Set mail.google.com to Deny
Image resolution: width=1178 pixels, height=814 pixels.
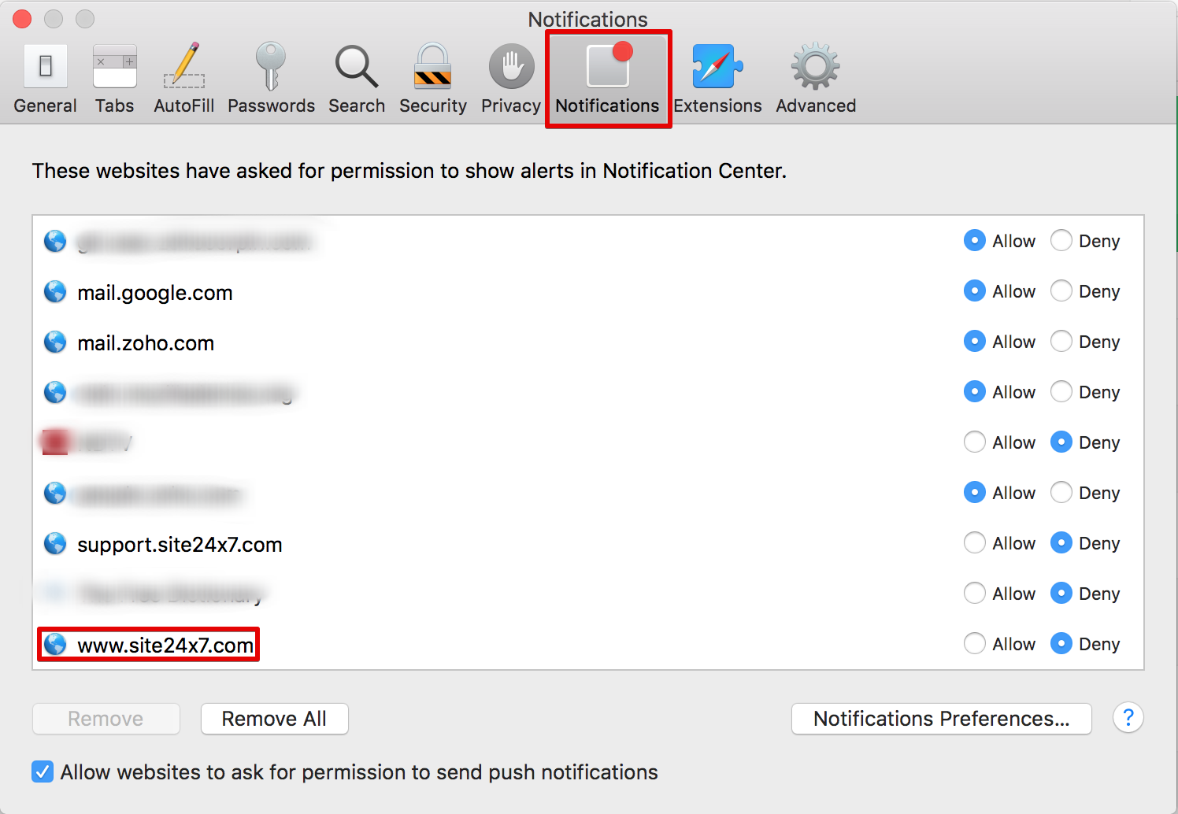[x=1061, y=291]
